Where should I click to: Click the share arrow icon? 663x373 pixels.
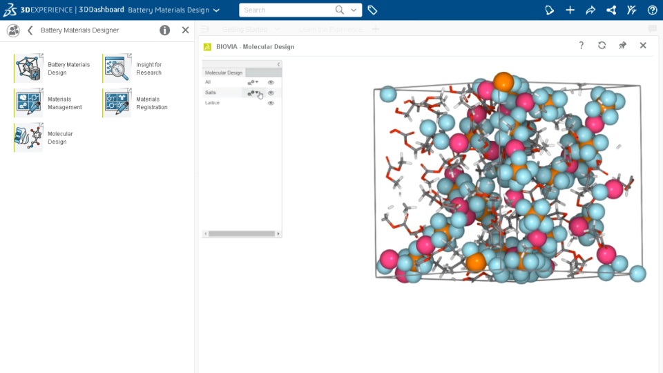pos(590,10)
